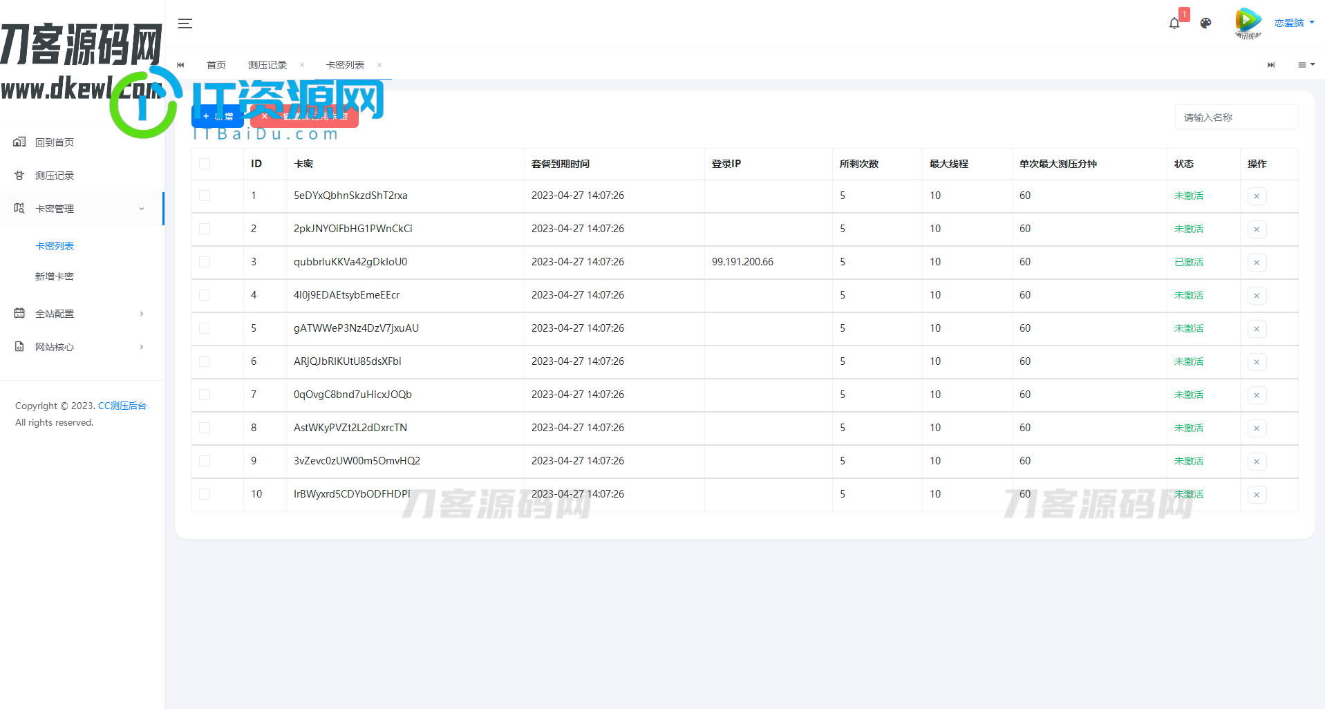Click the user avatar image
Screen dimensions: 1325x709
coord(1248,23)
